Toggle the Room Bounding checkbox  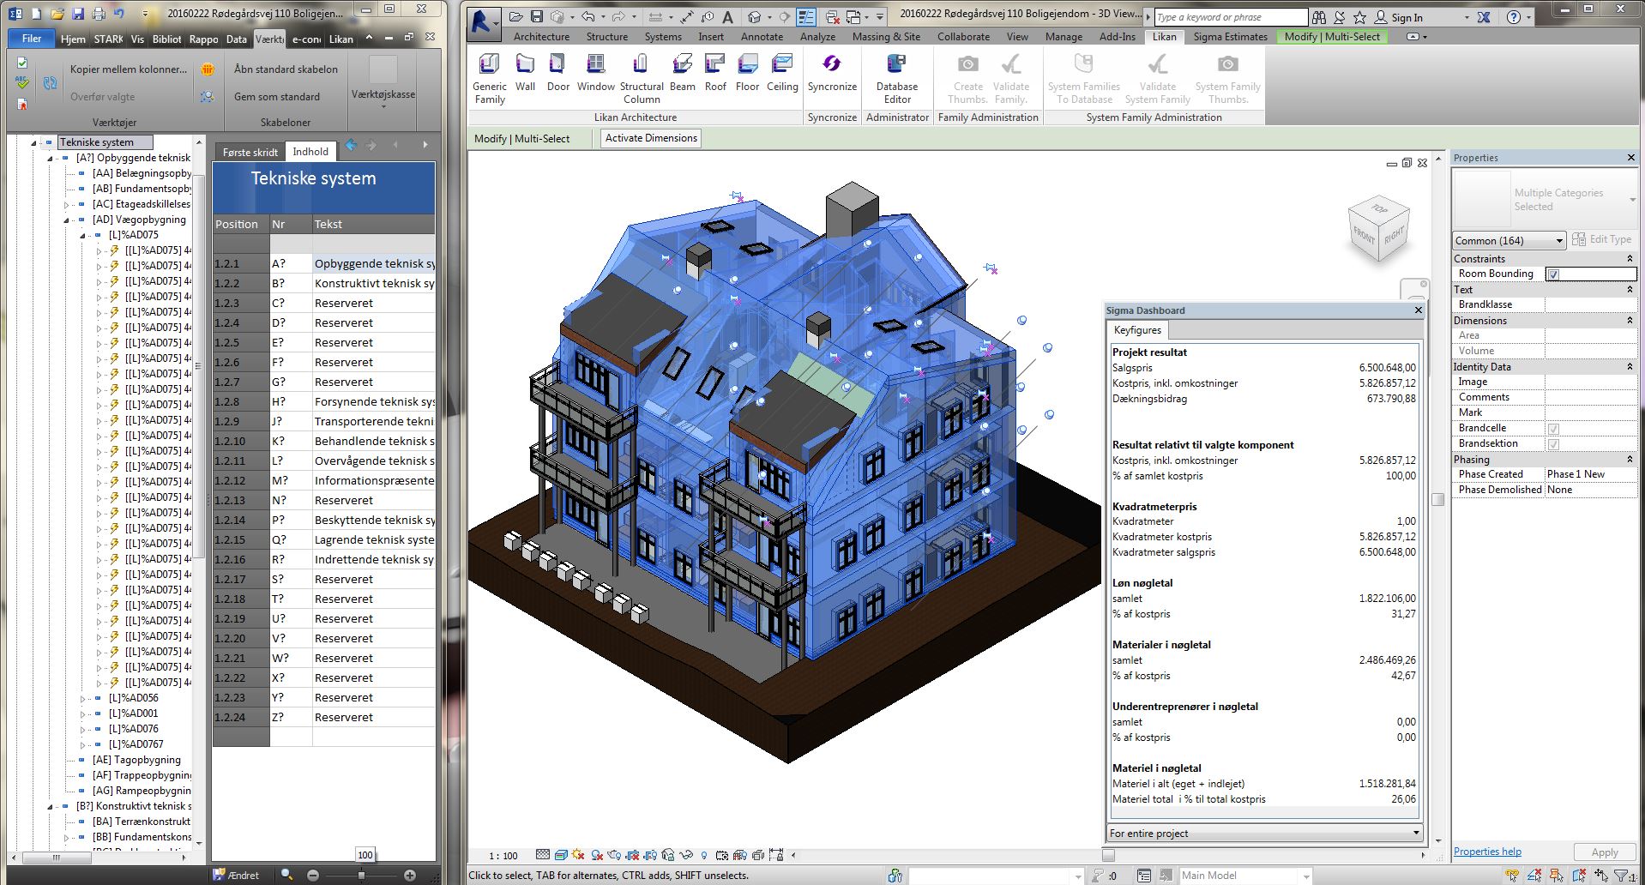(x=1553, y=274)
